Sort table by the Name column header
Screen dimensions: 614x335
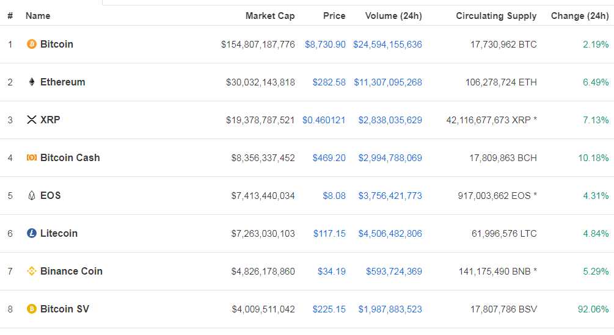click(x=38, y=16)
